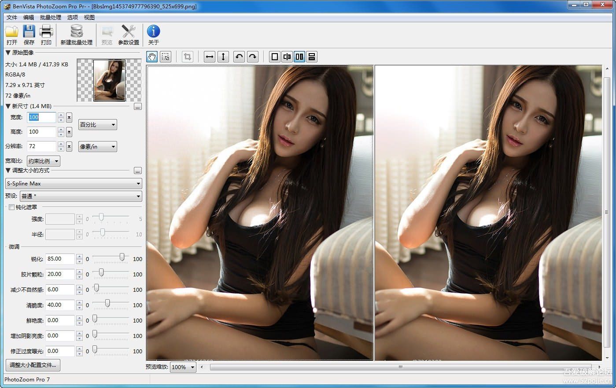Flip the image horizontally
616x388 pixels.
pyautogui.click(x=210, y=57)
